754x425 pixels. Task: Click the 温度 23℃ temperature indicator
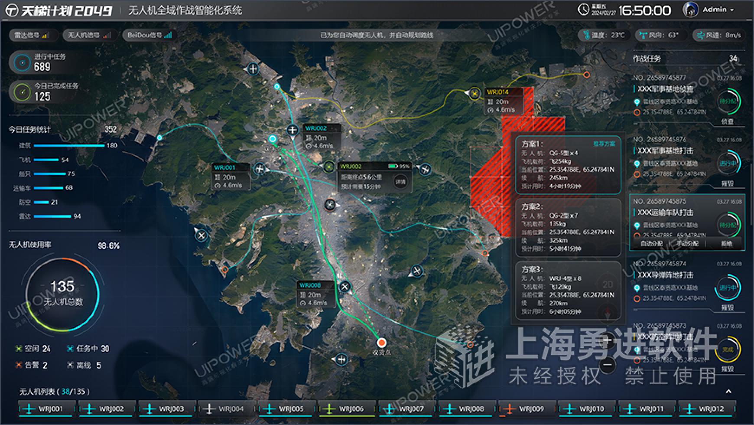point(604,35)
